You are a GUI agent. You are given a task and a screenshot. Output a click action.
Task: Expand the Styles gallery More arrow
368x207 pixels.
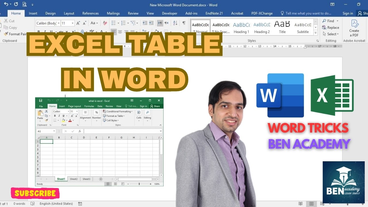tap(315, 32)
